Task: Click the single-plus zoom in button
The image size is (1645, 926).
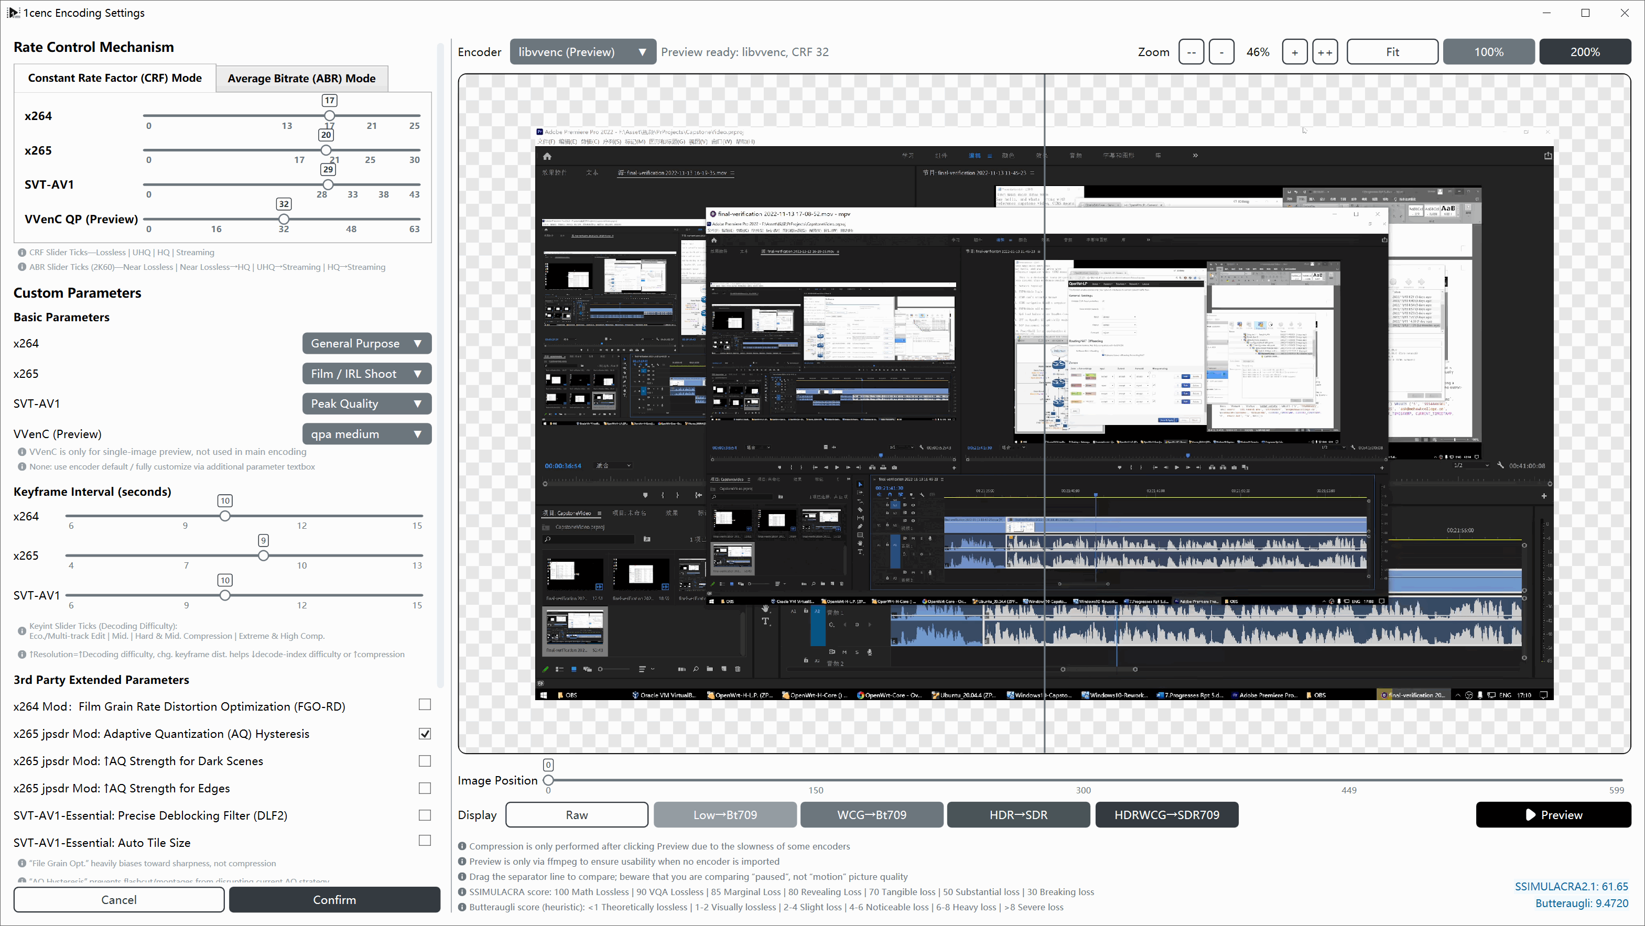Action: tap(1294, 52)
